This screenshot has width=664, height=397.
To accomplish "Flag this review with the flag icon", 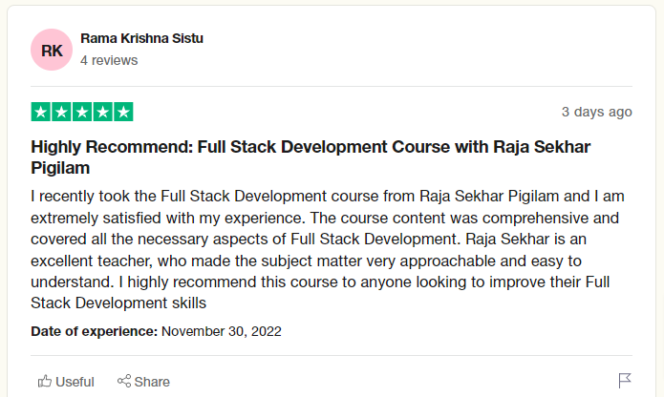I will [625, 381].
